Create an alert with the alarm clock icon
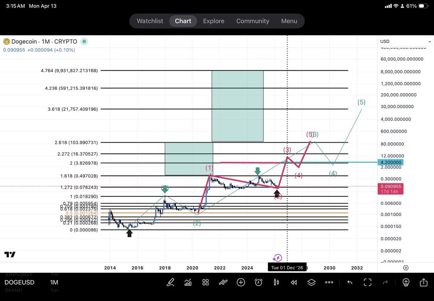The image size is (434, 301). 259,282
